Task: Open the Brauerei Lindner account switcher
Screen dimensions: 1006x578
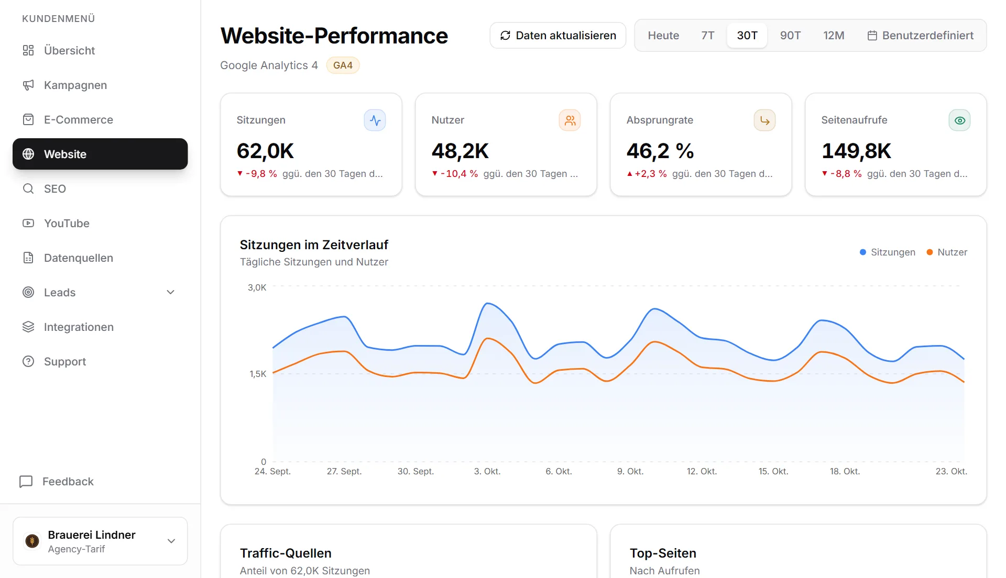Action: 100,541
